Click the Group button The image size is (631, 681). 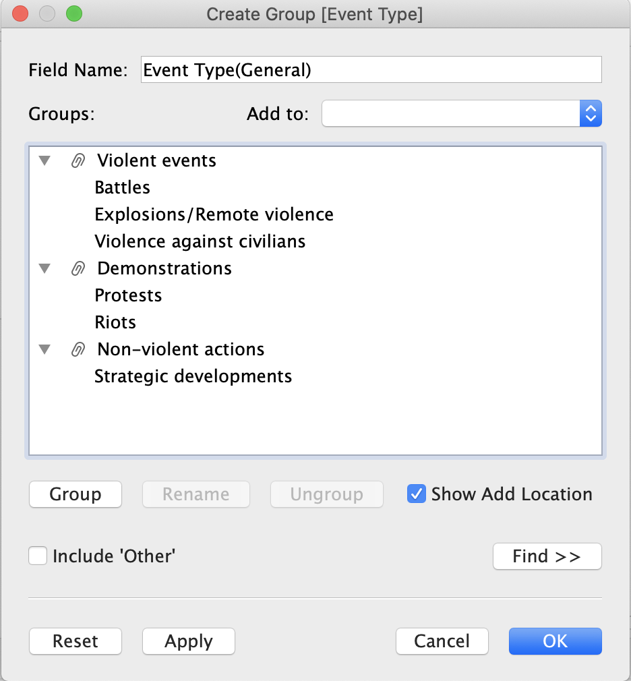[x=76, y=494]
